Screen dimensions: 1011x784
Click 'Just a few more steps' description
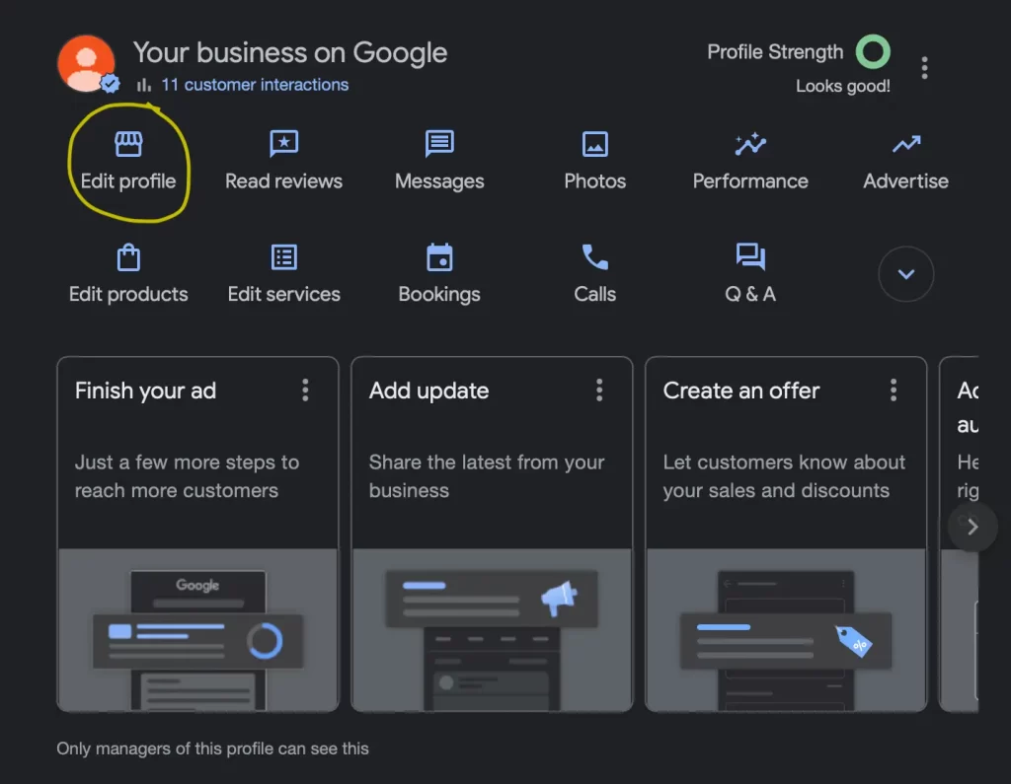[187, 476]
